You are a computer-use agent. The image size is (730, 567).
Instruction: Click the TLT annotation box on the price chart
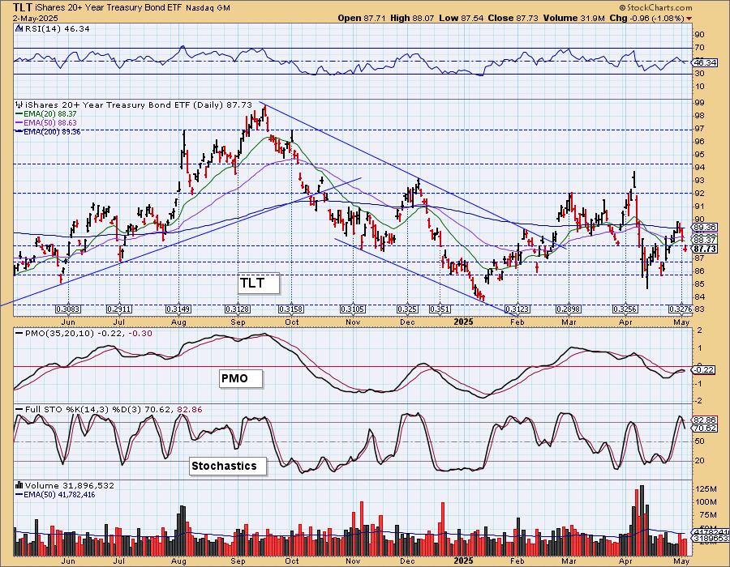[259, 283]
